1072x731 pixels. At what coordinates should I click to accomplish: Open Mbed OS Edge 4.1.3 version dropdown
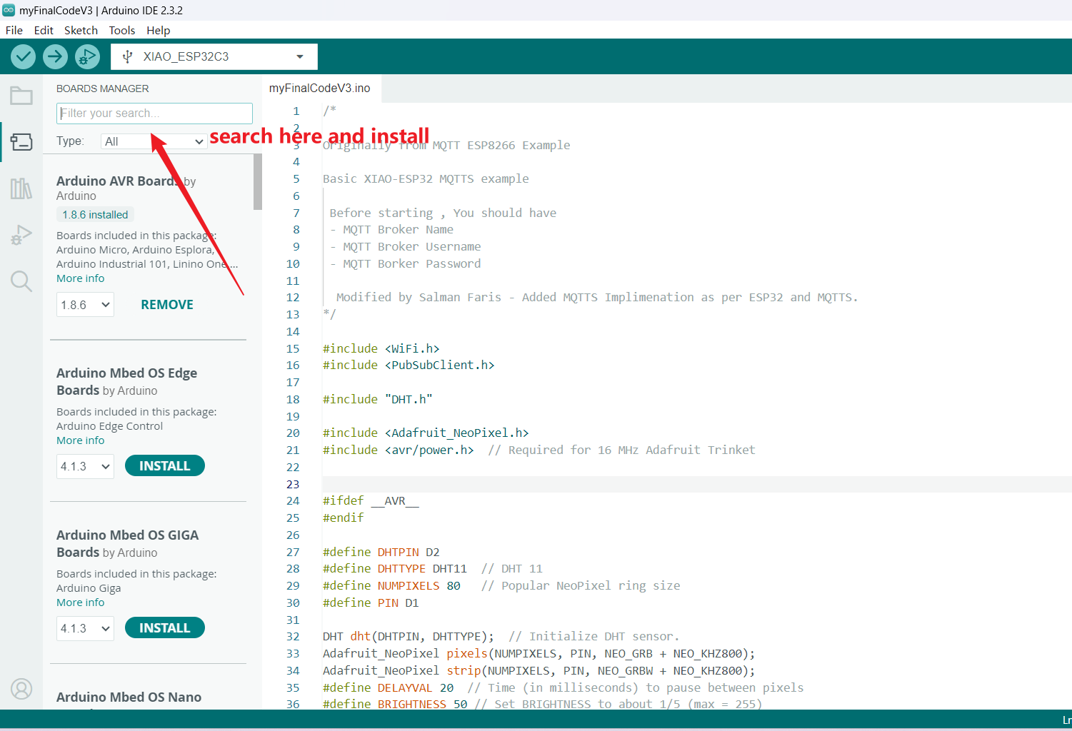point(85,466)
